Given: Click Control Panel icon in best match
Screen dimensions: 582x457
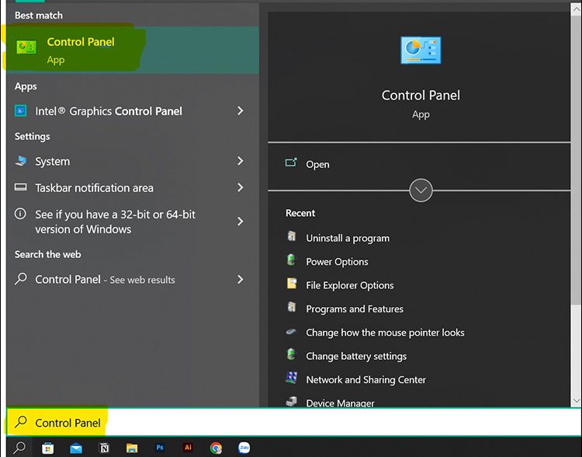Looking at the screenshot, I should 26,47.
